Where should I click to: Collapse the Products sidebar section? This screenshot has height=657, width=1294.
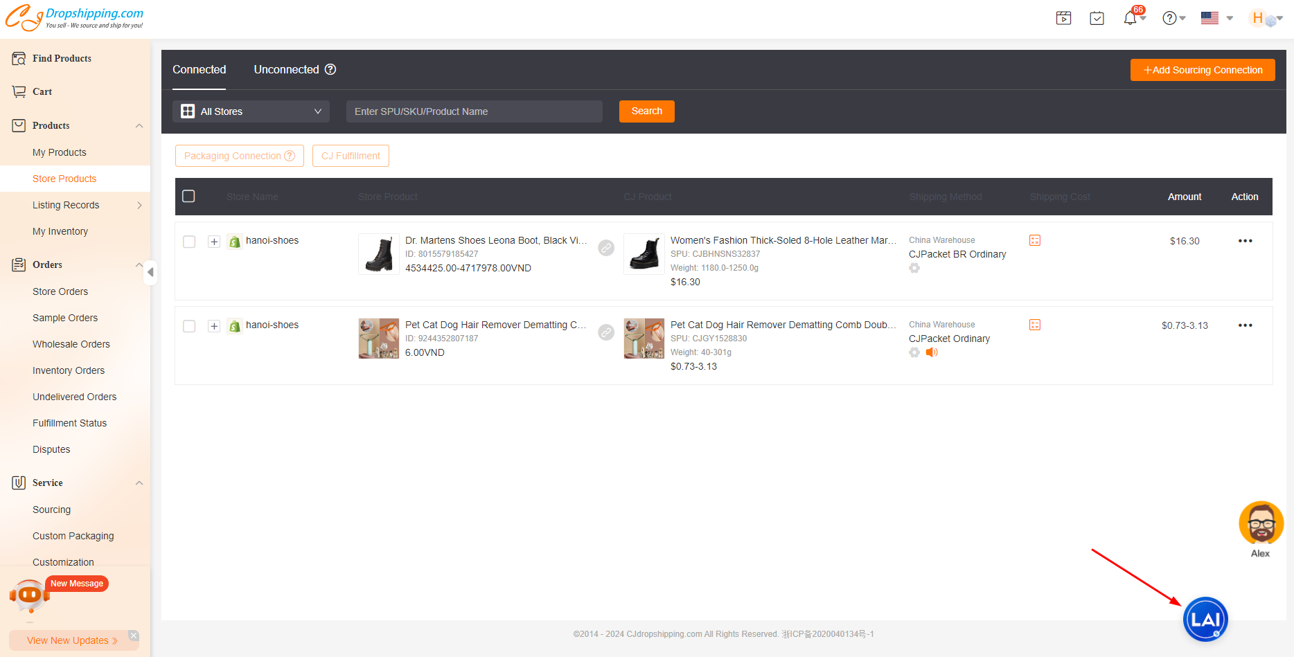[x=139, y=125]
